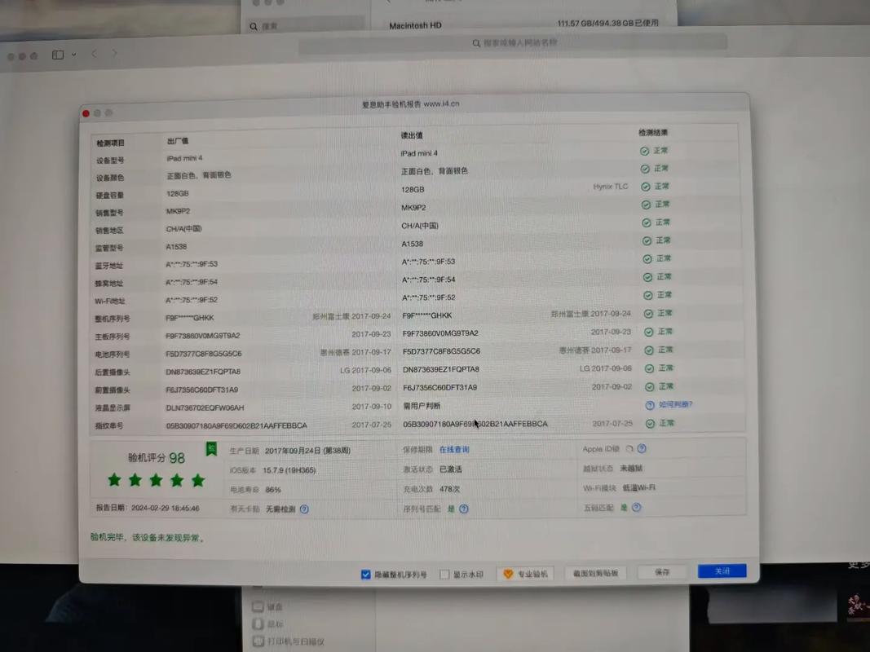The image size is (870, 652).
Task: Click the green check beside iPad mini 4 row
Action: (x=642, y=152)
